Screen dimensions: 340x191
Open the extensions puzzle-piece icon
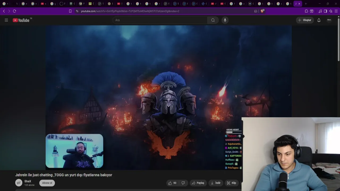coord(306,11)
